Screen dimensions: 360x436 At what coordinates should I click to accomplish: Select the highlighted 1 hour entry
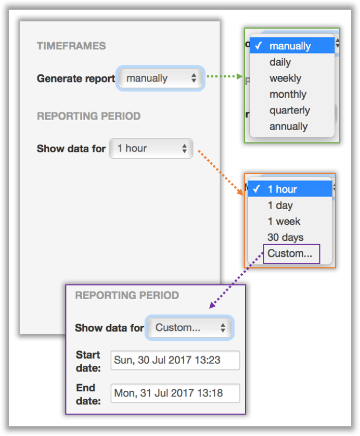(282, 189)
